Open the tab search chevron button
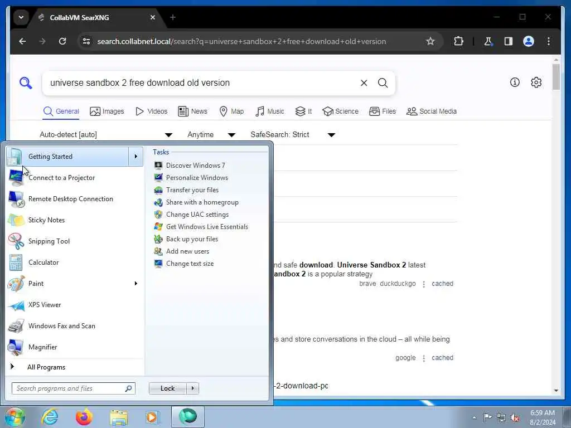 point(21,17)
